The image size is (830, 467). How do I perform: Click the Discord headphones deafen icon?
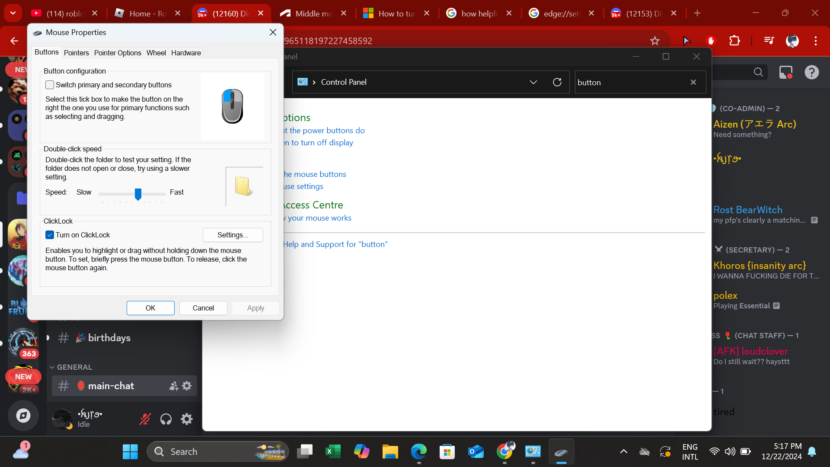pyautogui.click(x=166, y=419)
